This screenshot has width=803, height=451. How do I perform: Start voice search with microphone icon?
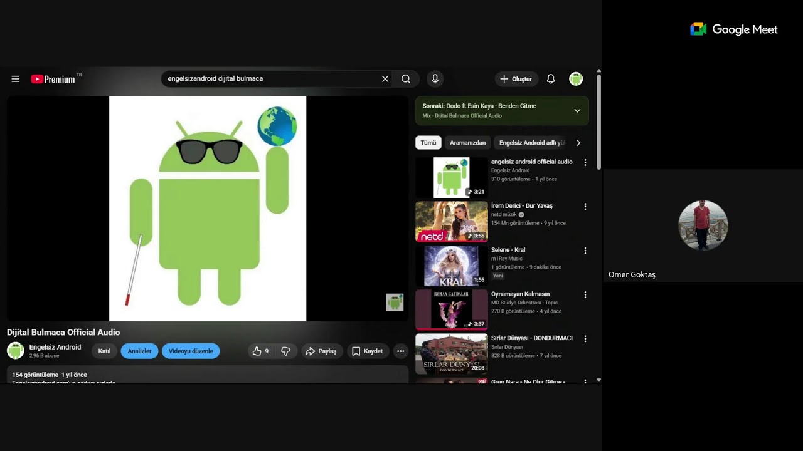pyautogui.click(x=435, y=79)
